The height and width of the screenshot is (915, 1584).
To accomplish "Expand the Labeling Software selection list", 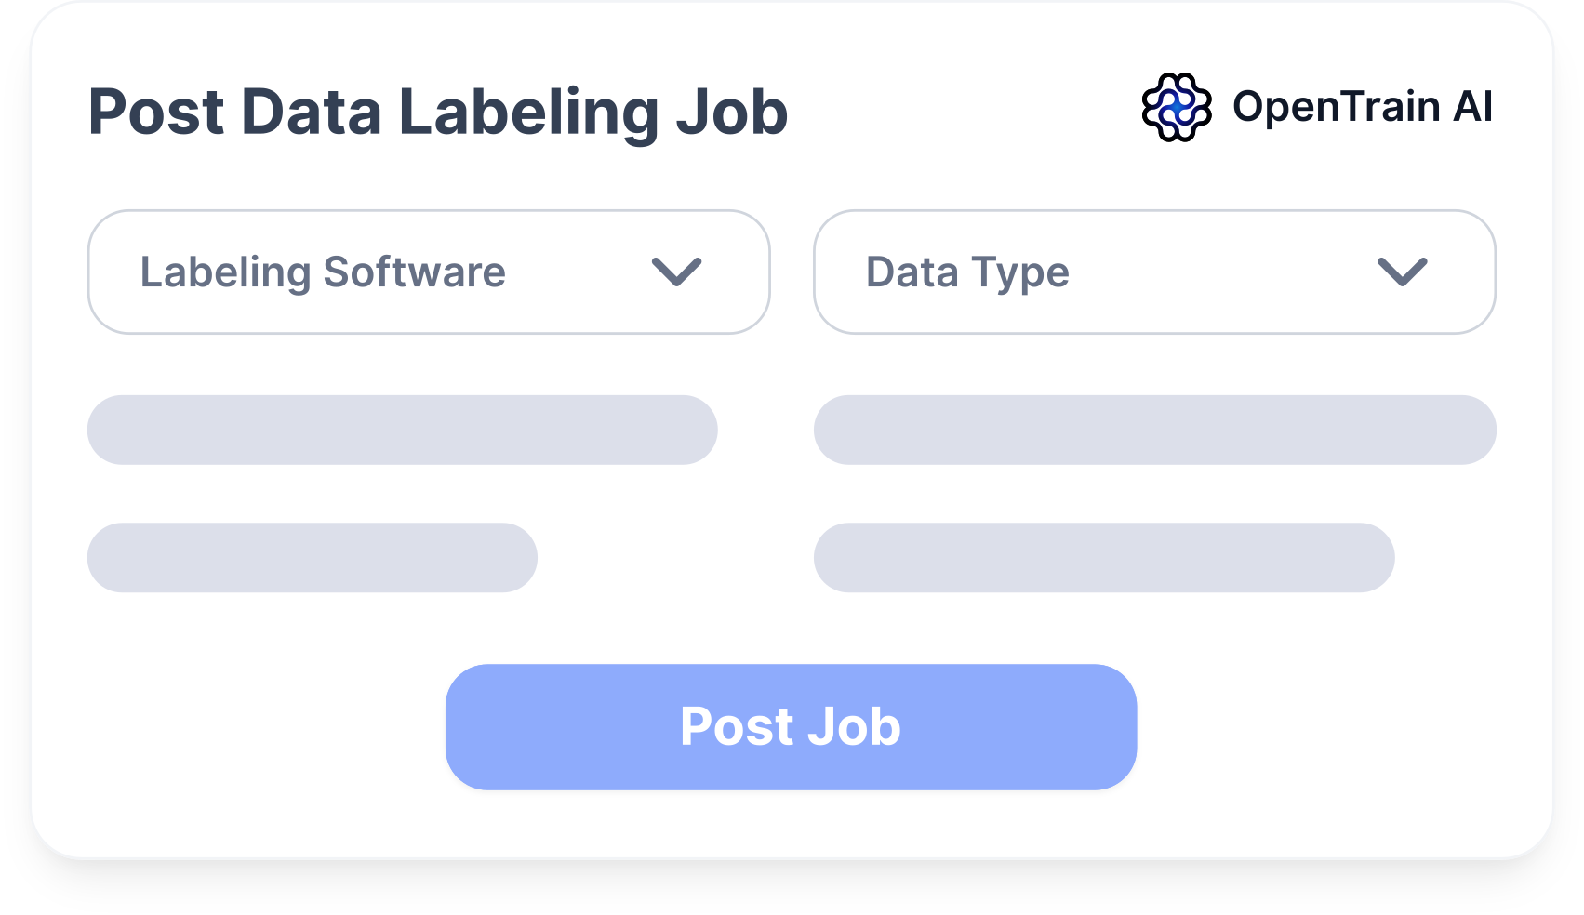I will (x=428, y=272).
